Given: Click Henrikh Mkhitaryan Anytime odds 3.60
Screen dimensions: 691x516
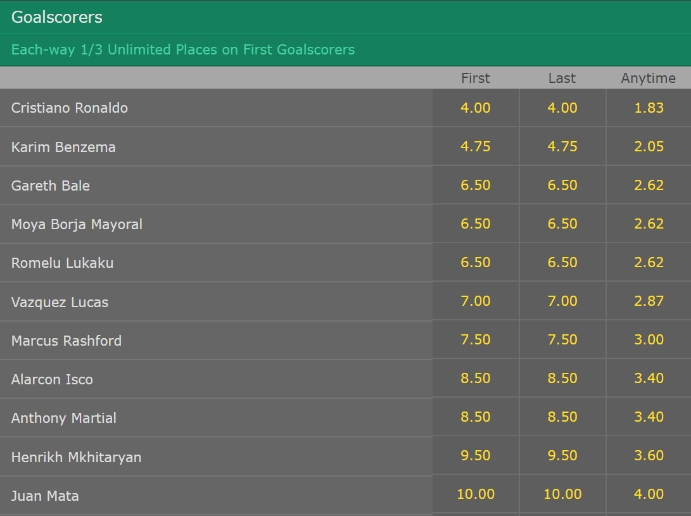Looking at the screenshot, I should pyautogui.click(x=649, y=455).
